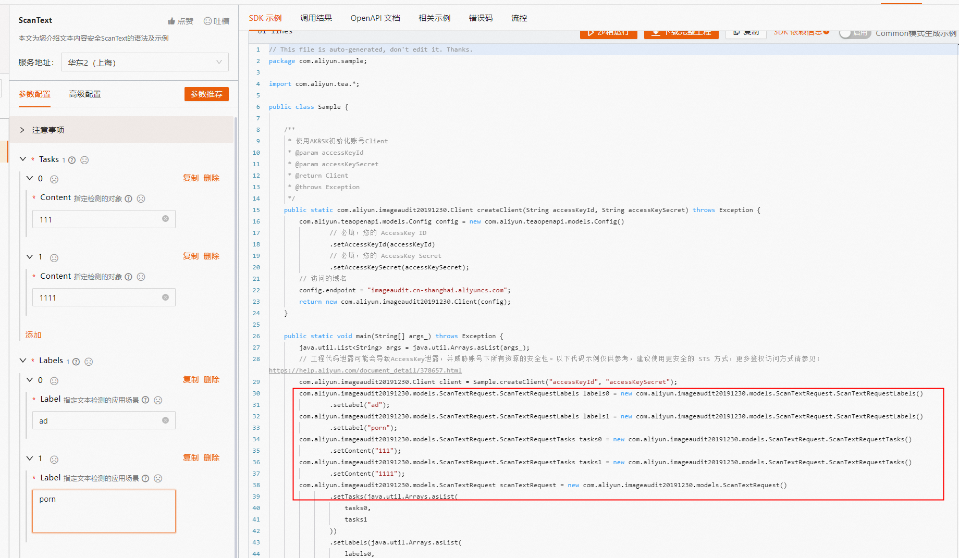Image resolution: width=959 pixels, height=558 pixels.
Task: Click 删除 for Labels item 1
Action: point(212,458)
